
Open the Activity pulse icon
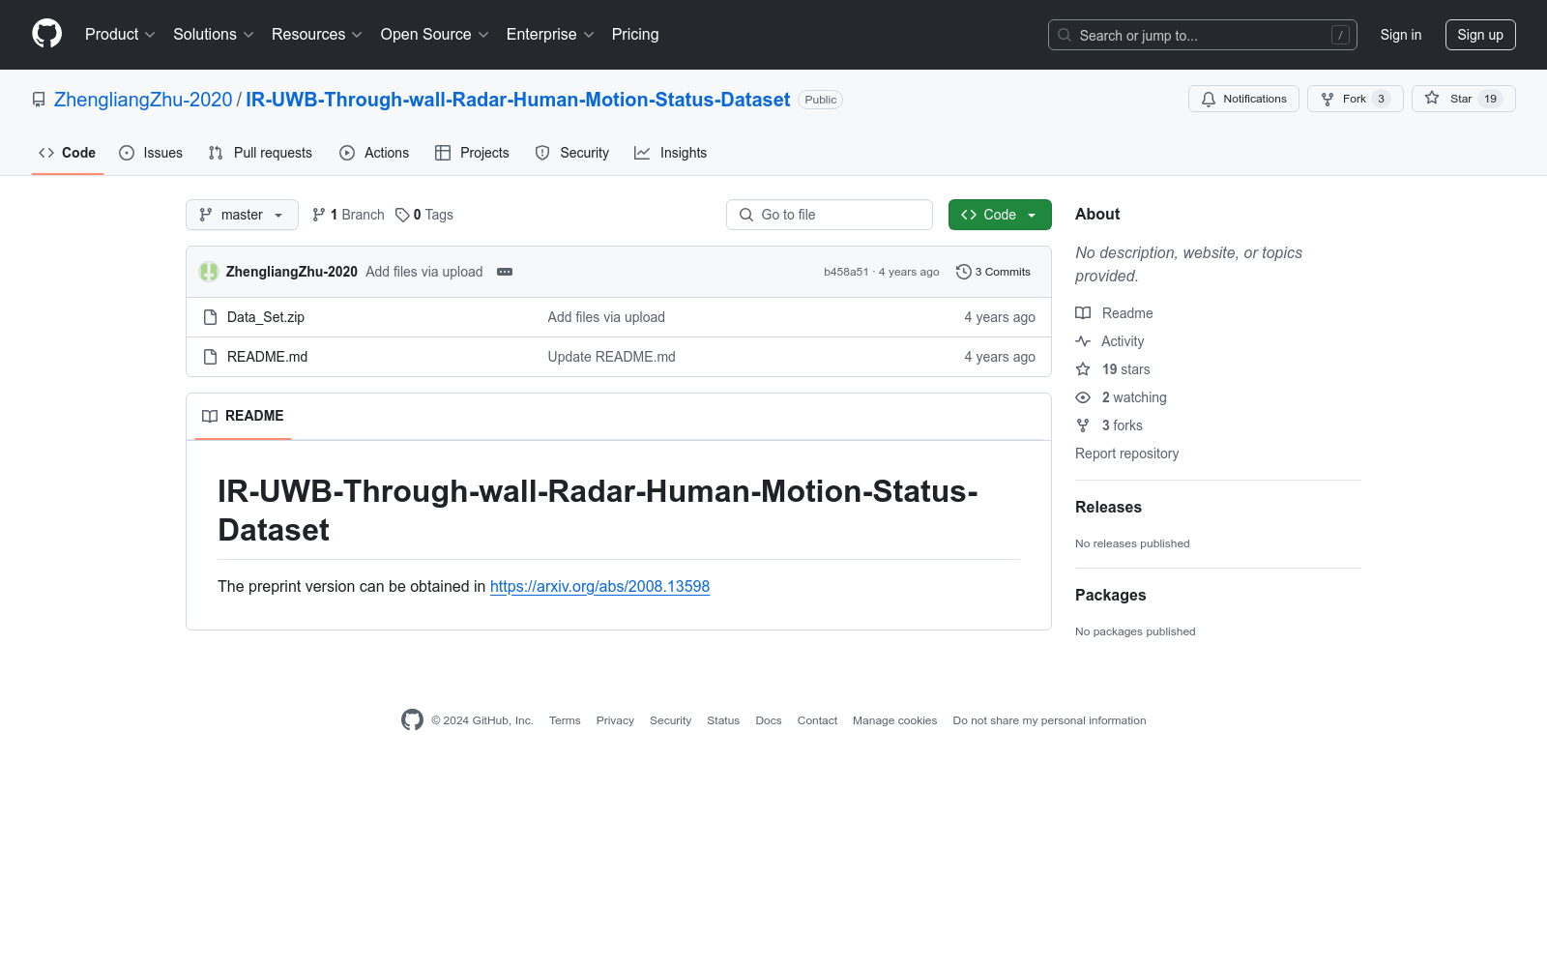pyautogui.click(x=1083, y=340)
